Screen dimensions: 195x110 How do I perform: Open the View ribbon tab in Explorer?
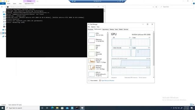click(20, 4)
